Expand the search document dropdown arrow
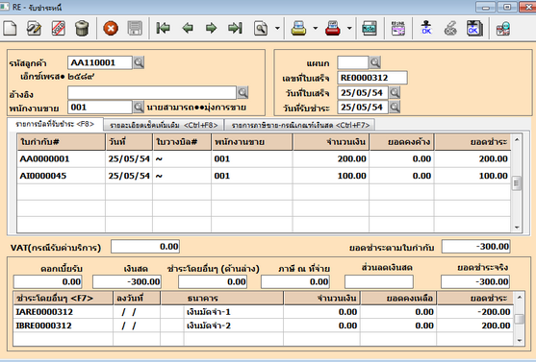 277,28
